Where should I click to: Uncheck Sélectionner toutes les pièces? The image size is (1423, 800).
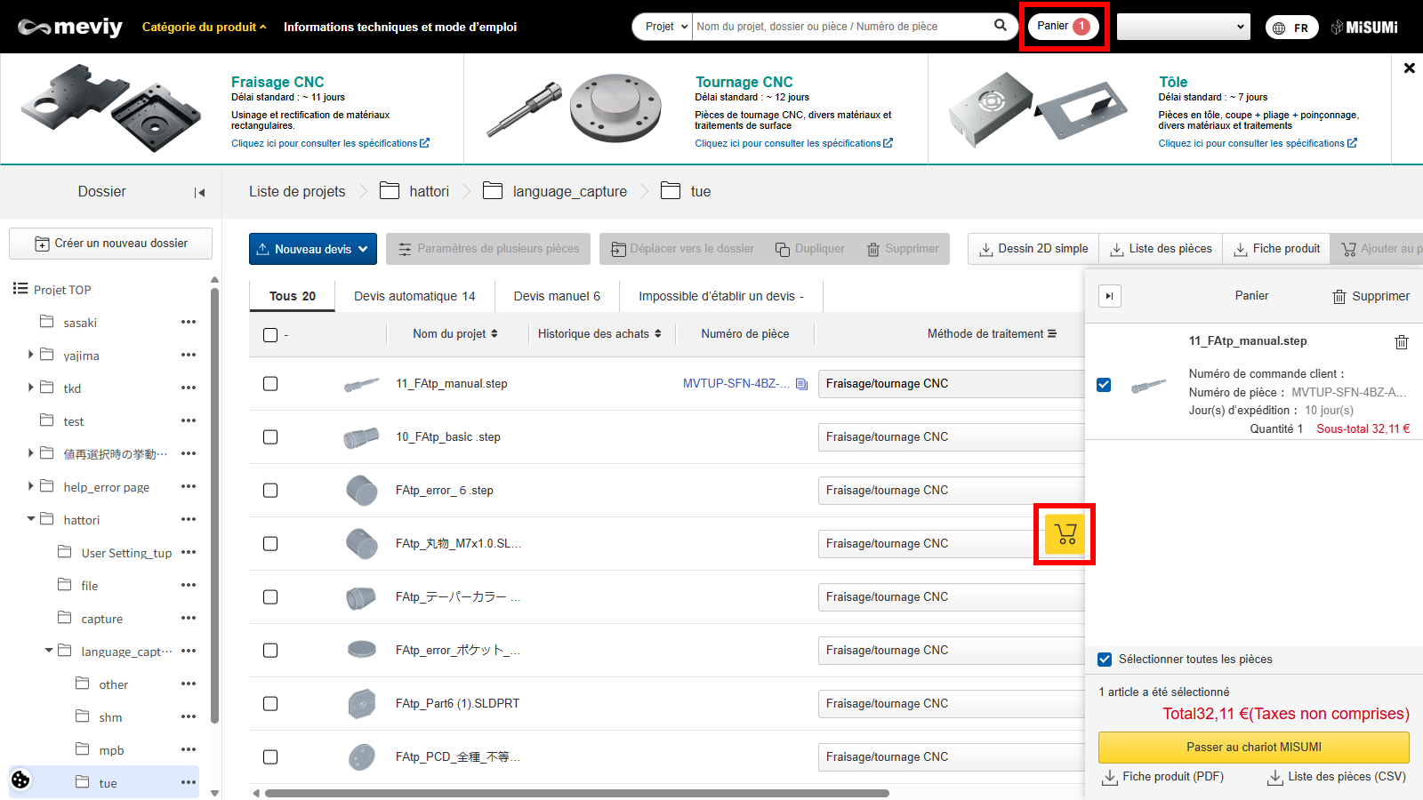[1105, 660]
